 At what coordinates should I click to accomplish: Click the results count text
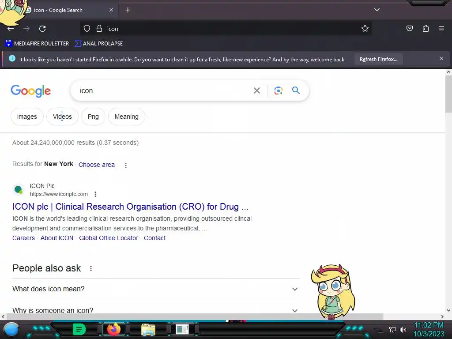[x=75, y=143]
